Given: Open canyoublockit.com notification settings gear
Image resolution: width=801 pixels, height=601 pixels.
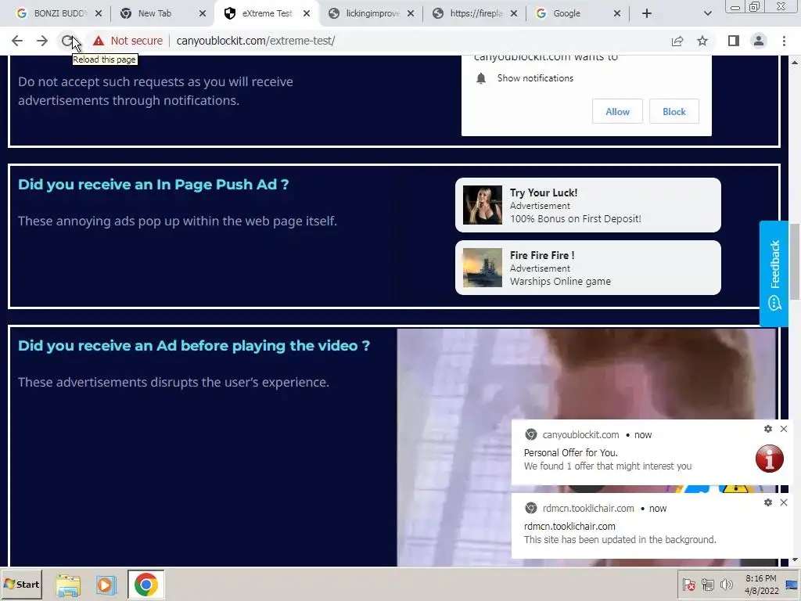Looking at the screenshot, I should pos(768,429).
